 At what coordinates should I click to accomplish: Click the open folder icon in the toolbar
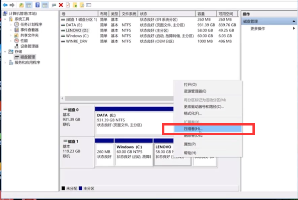click(21, 5)
